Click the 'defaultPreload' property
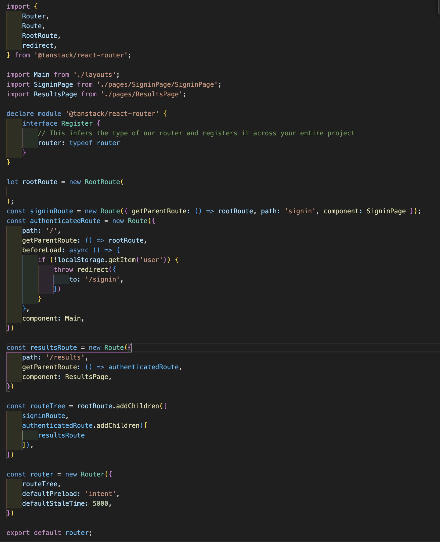The width and height of the screenshot is (440, 542). click(x=49, y=494)
